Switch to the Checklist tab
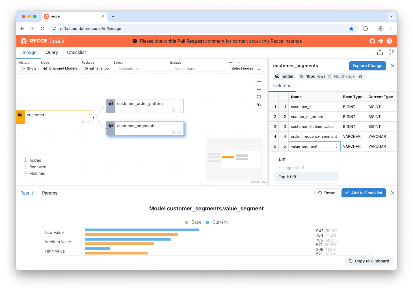This screenshot has width=413, height=291. [76, 52]
